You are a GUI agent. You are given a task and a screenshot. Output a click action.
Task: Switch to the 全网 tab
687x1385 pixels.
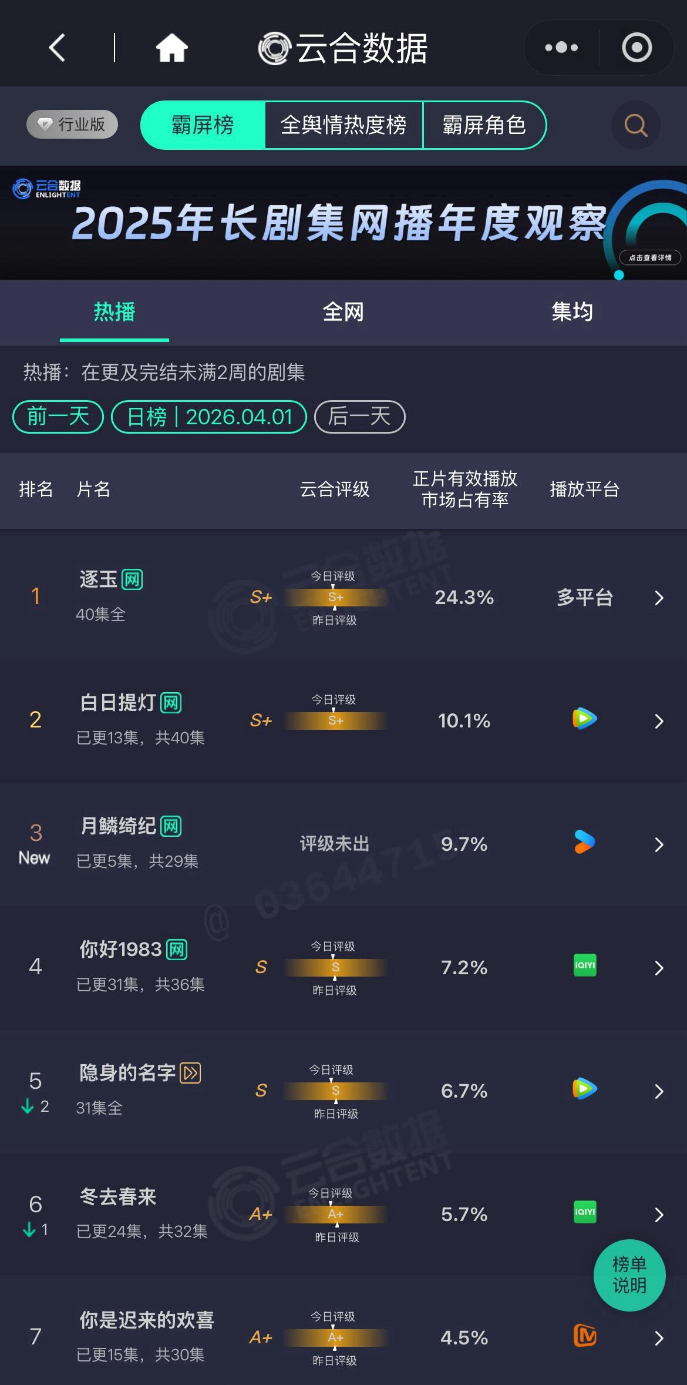point(343,313)
